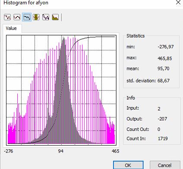Viewport: 183px width, 169px height.
Task: Click the Count Out value 0
Action: tap(159, 129)
